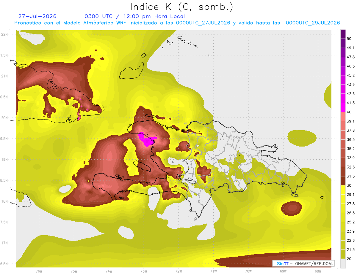Click the "0300 UTC / 12:00 pm Hora Local" time
The height and width of the screenshot is (275, 357).
[x=134, y=16]
